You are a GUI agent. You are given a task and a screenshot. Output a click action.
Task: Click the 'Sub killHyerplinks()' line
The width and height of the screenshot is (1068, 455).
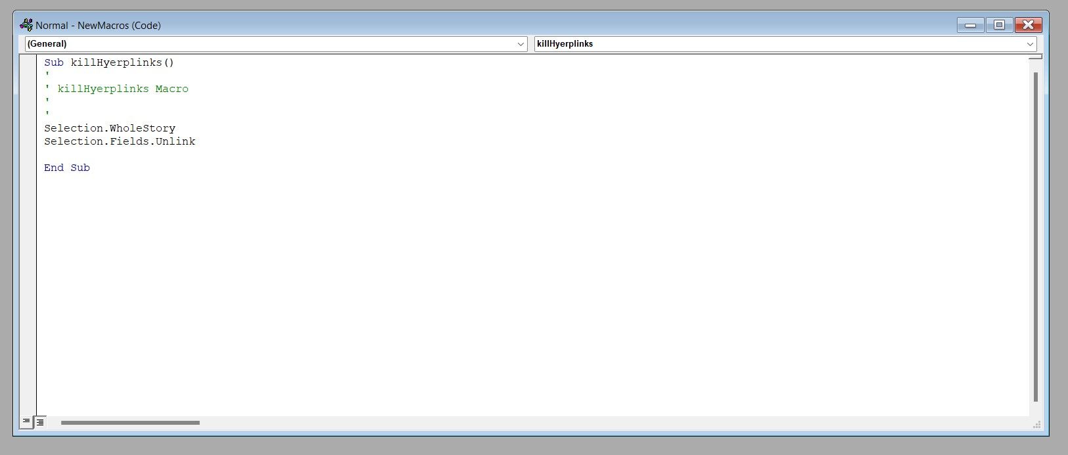point(109,62)
